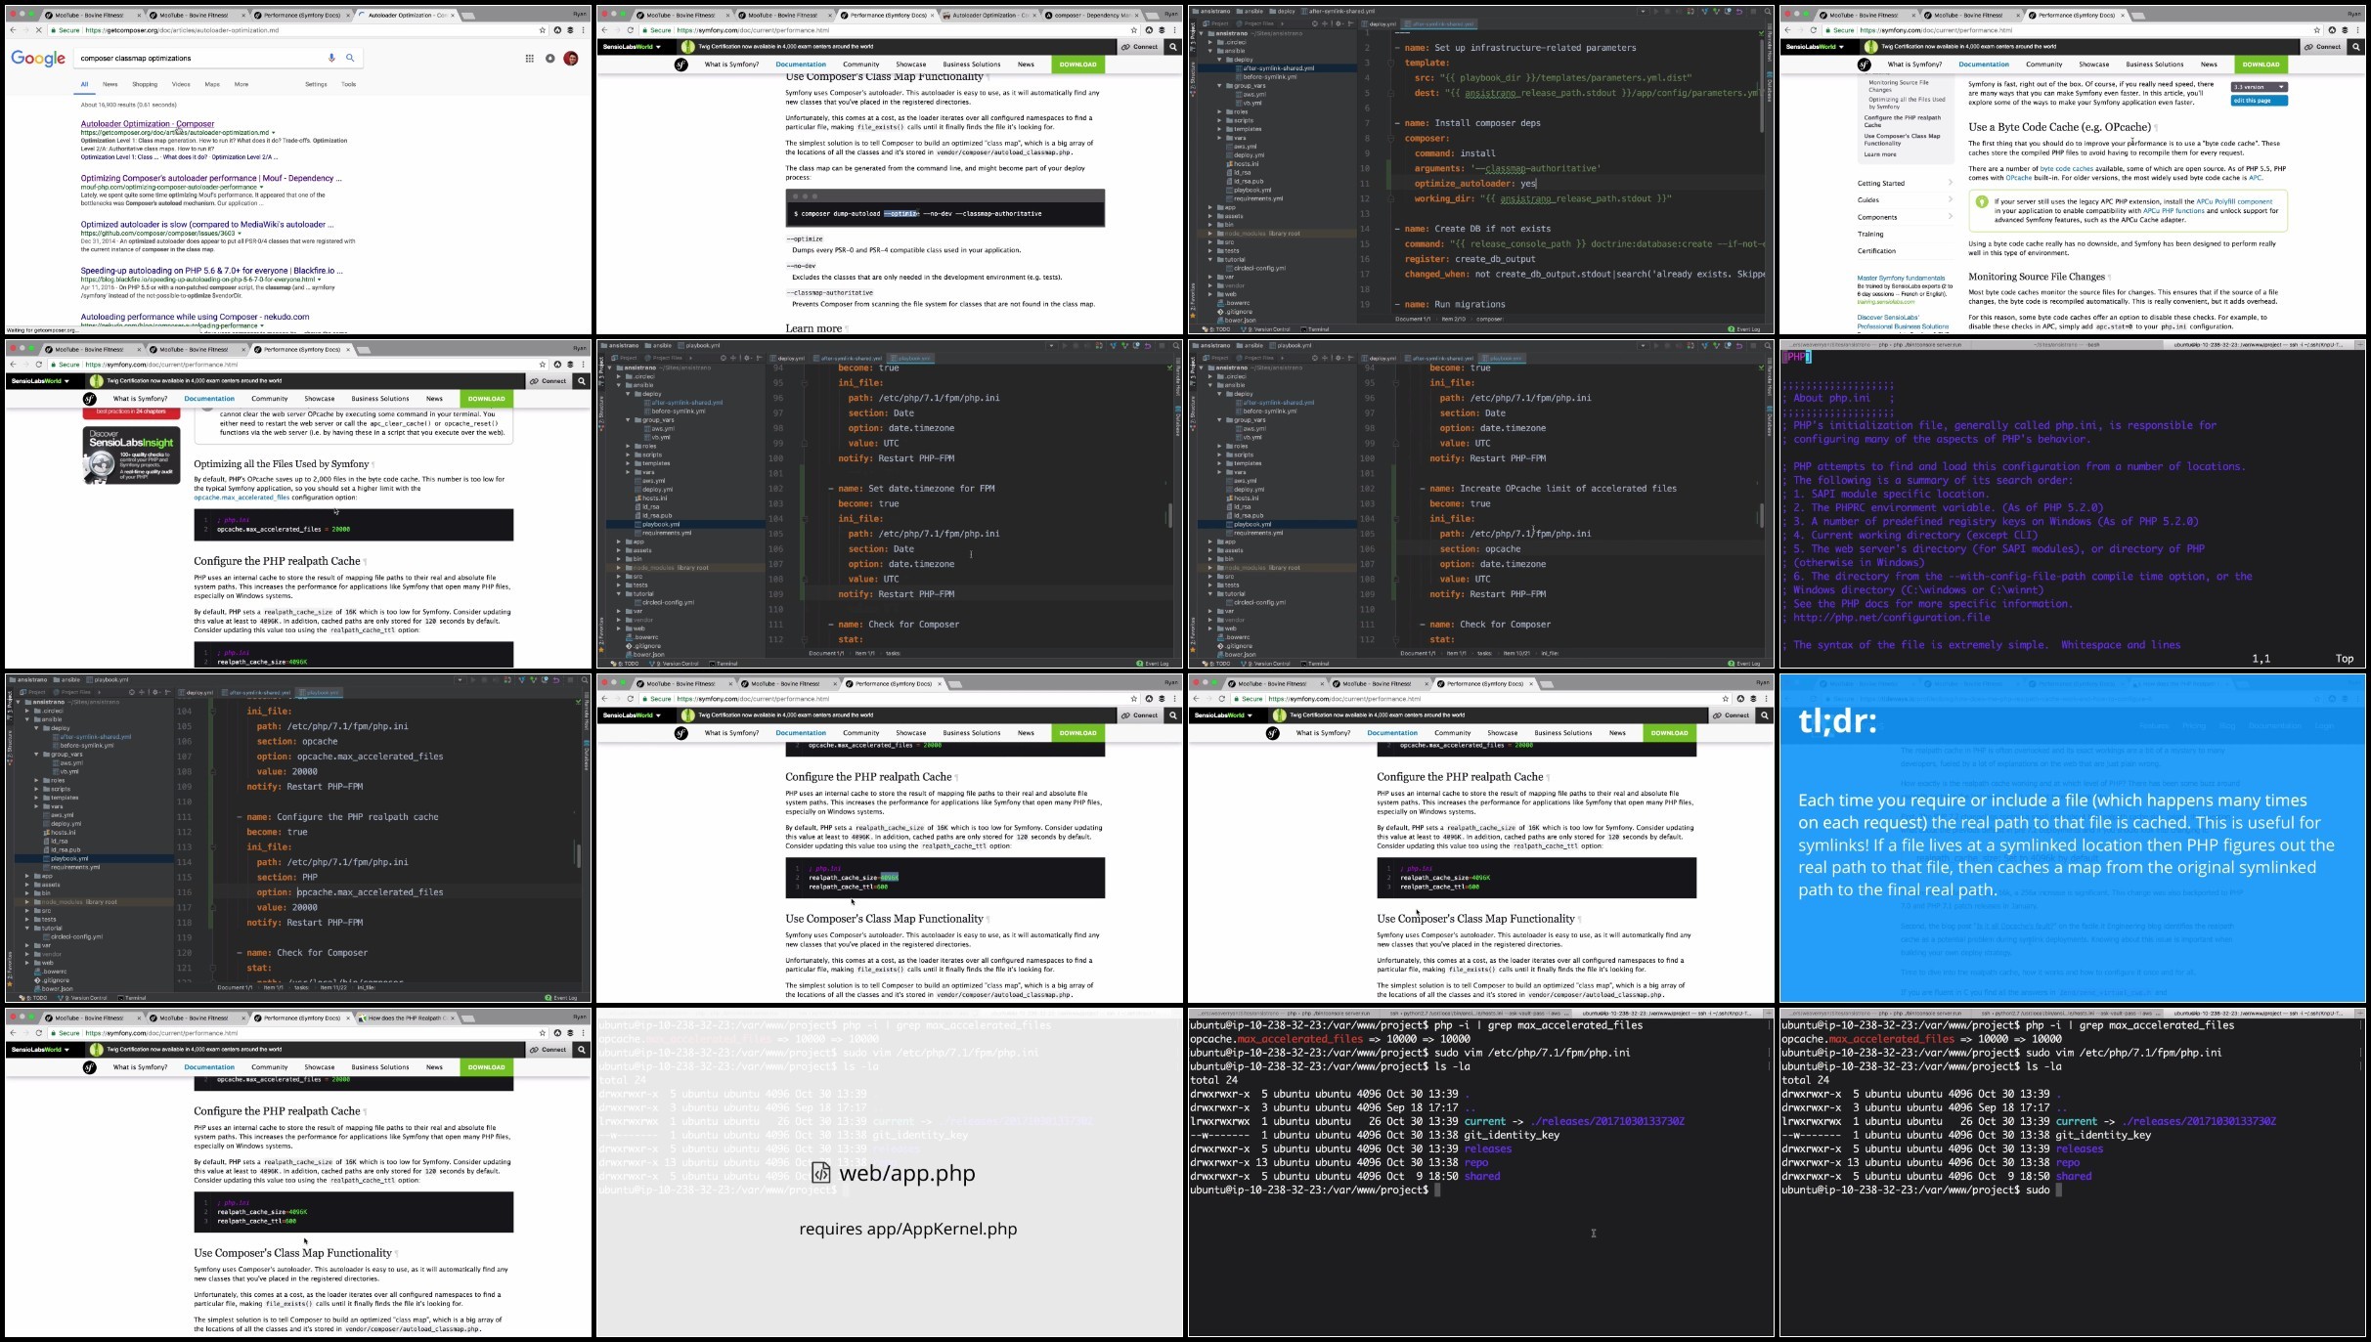The height and width of the screenshot is (1342, 2371).
Task: Open the "Autoloader Optimization - Composer" search result
Action: pos(148,124)
